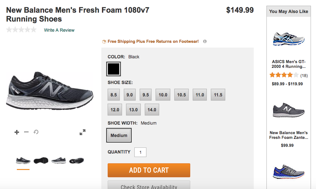Viewport: 316px width, 189px height.
Task: Click the free shipping info icon
Action: pyautogui.click(x=205, y=42)
